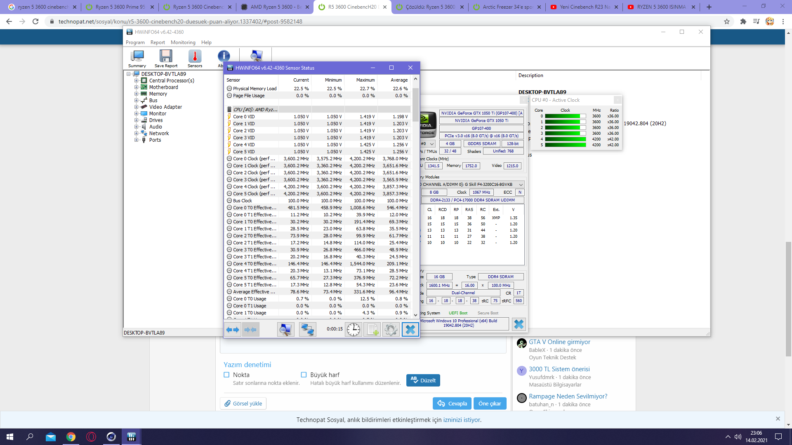Expand the Central Processor(s) tree node
Image resolution: width=792 pixels, height=445 pixels.
136,81
